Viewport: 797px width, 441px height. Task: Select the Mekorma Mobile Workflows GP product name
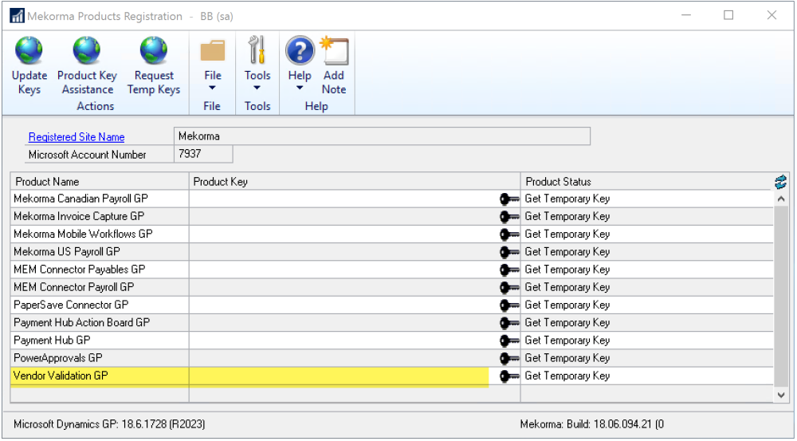point(83,234)
